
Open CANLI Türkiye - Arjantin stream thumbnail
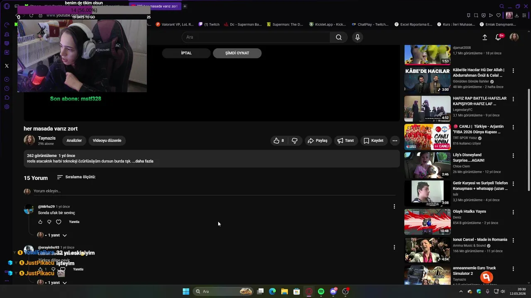click(427, 137)
